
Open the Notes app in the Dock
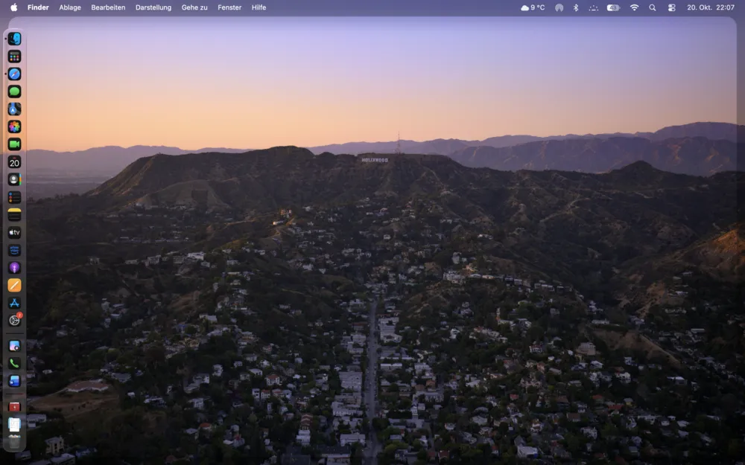coord(14,214)
